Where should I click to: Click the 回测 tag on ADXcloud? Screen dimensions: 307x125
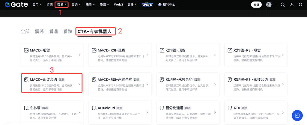coord(120,108)
